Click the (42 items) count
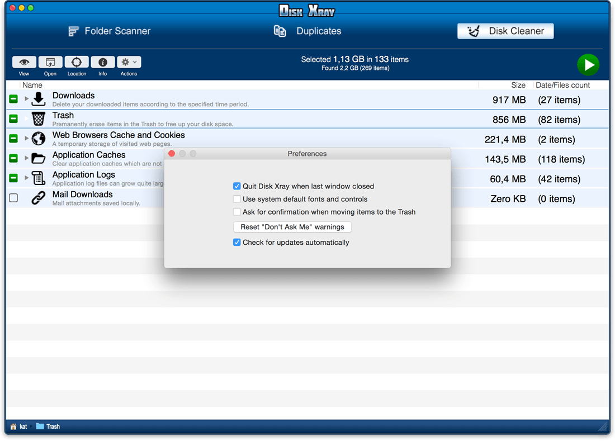 coord(559,179)
